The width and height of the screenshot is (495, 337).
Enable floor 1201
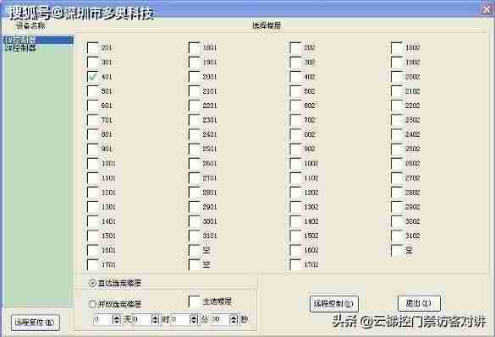pos(93,193)
